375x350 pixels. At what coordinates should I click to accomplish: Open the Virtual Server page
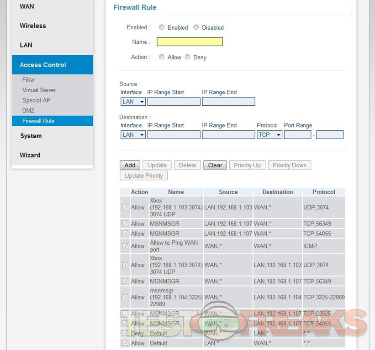pyautogui.click(x=39, y=90)
